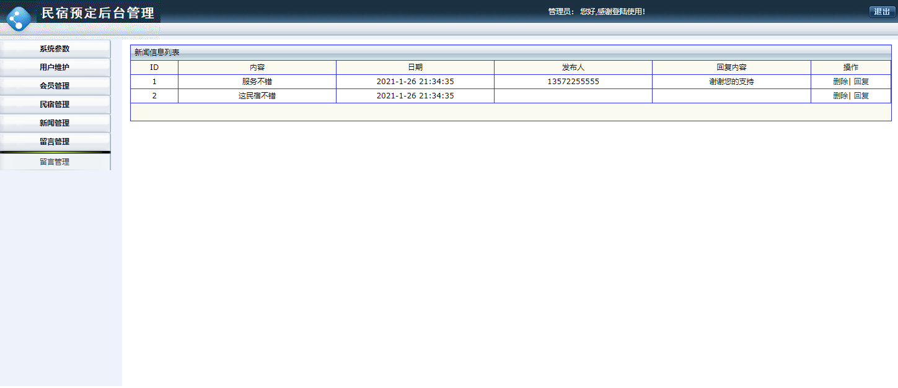Expand the 民宿管理 menu section
This screenshot has height=388, width=898.
click(x=55, y=105)
